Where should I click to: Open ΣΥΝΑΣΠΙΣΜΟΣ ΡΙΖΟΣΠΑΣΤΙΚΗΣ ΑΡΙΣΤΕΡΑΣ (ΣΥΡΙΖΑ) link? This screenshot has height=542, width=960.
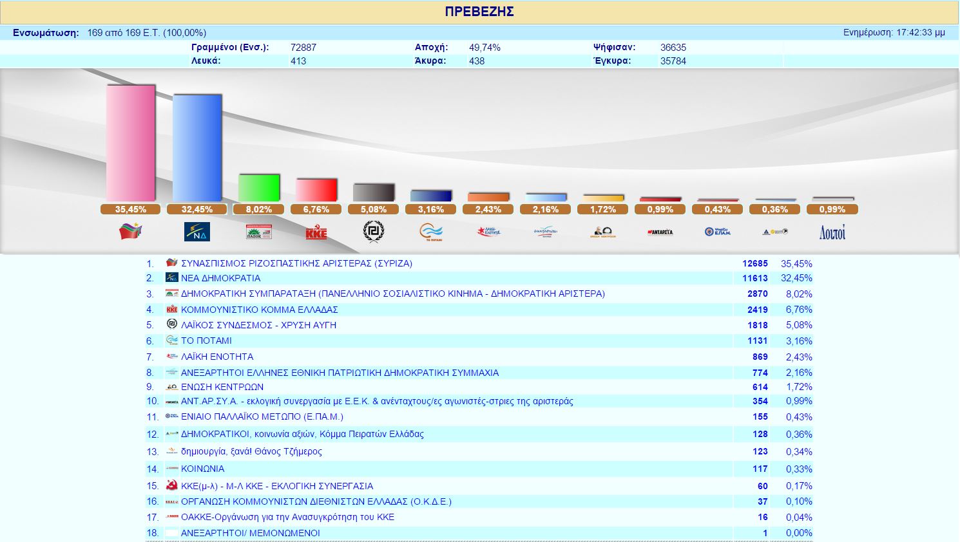point(296,263)
